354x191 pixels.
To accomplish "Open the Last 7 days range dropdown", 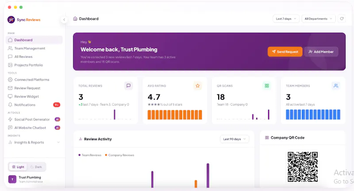I will click(x=286, y=19).
